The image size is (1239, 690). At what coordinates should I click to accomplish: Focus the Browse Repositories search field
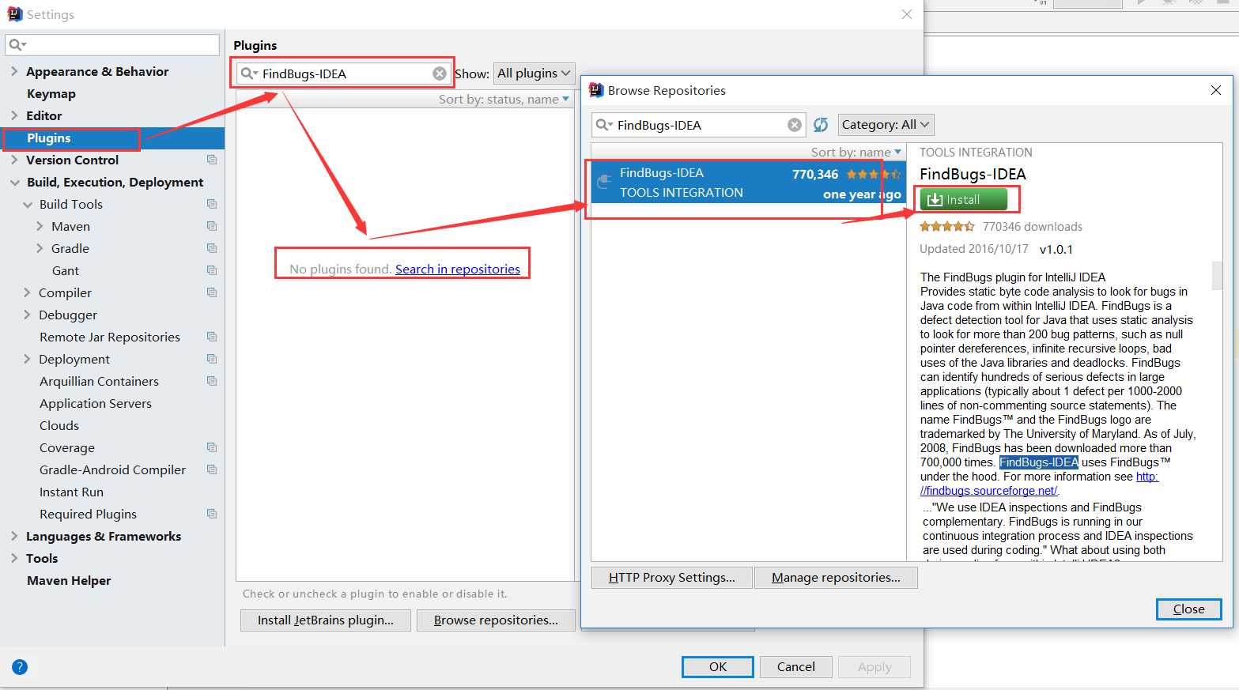pos(699,125)
